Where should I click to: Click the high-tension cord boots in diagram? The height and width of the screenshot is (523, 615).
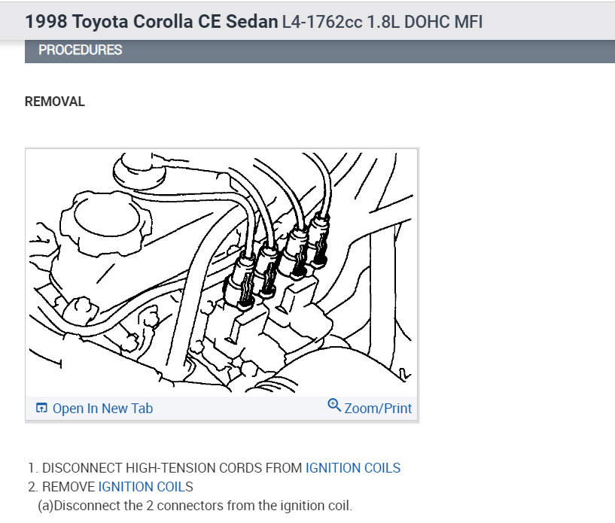276,260
